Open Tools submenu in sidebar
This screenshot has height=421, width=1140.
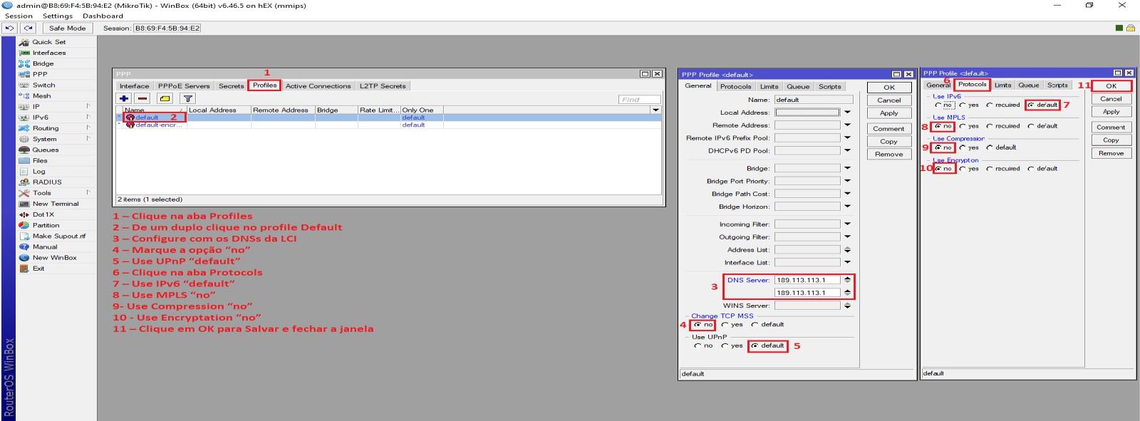point(41,193)
